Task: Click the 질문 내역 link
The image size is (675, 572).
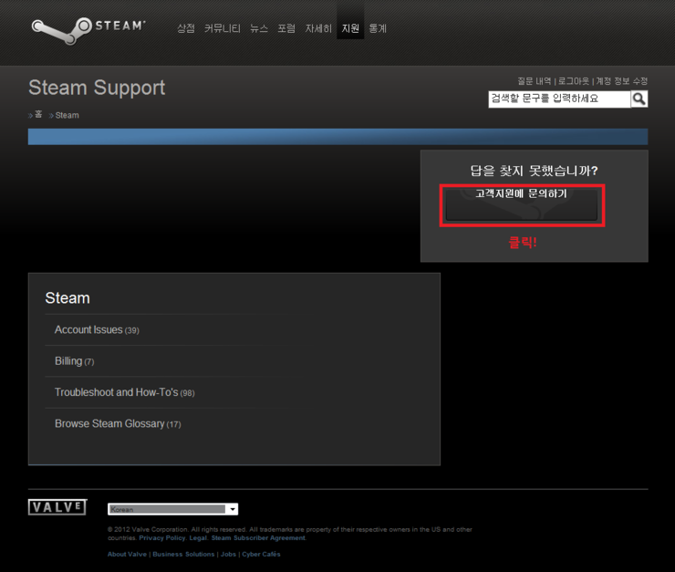Action: point(535,81)
